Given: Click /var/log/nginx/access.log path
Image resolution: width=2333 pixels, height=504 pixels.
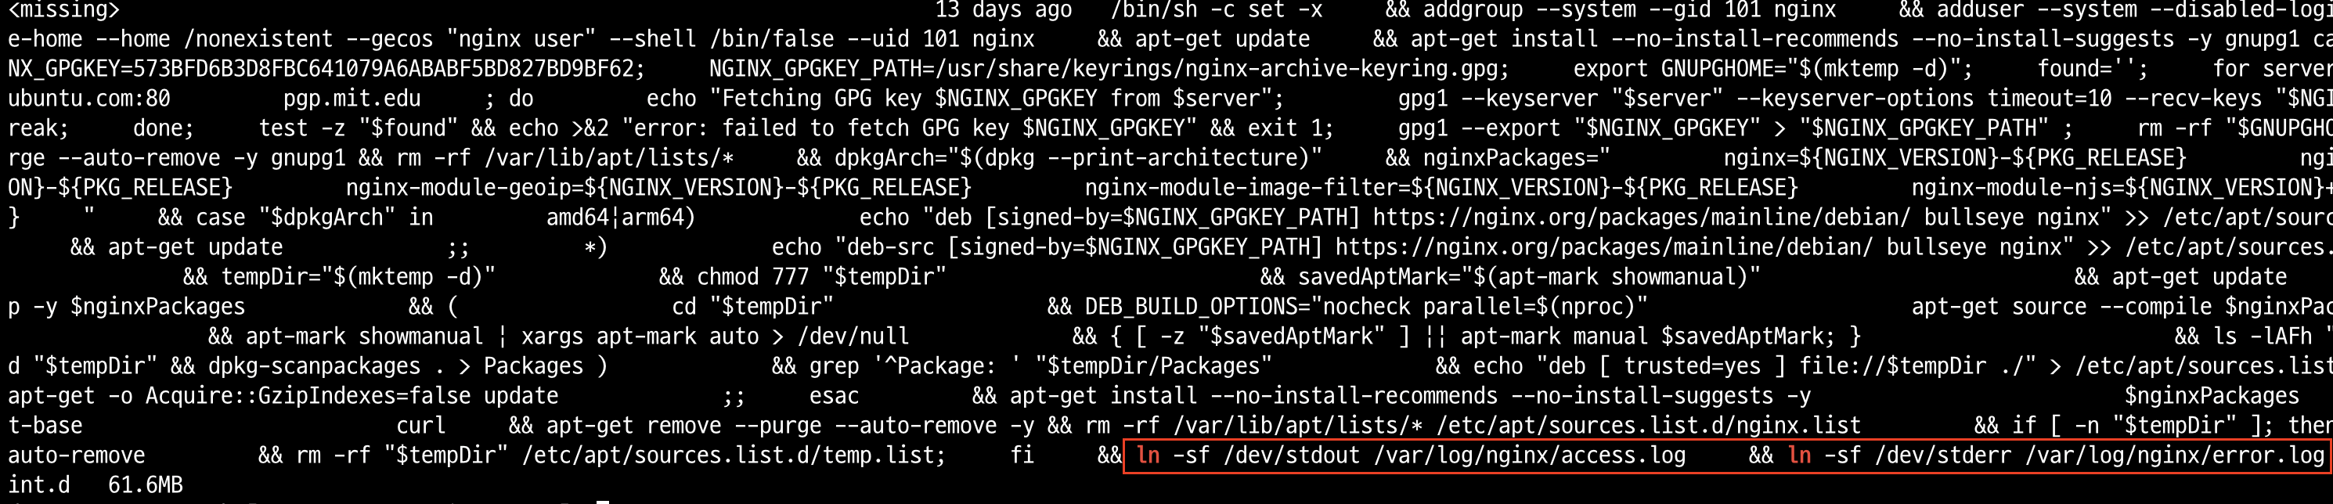Looking at the screenshot, I should pyautogui.click(x=1529, y=455).
